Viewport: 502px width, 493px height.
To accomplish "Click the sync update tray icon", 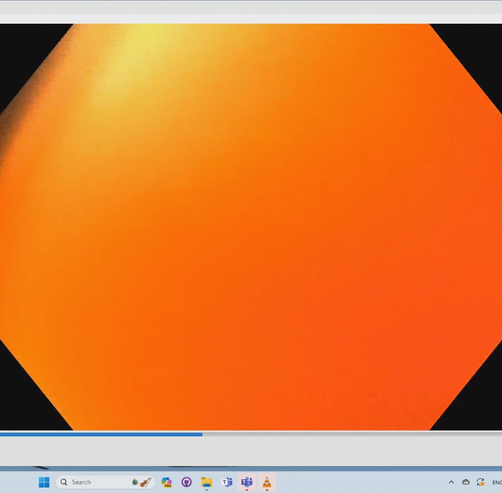I will coord(480,482).
